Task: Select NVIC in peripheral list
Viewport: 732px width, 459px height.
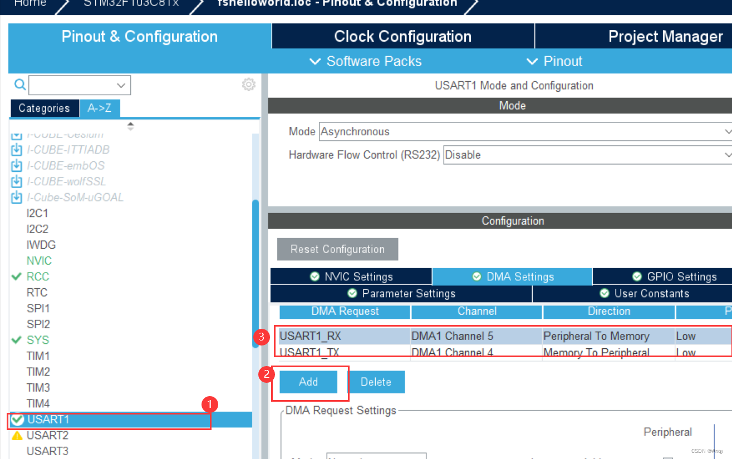Action: pyautogui.click(x=39, y=260)
